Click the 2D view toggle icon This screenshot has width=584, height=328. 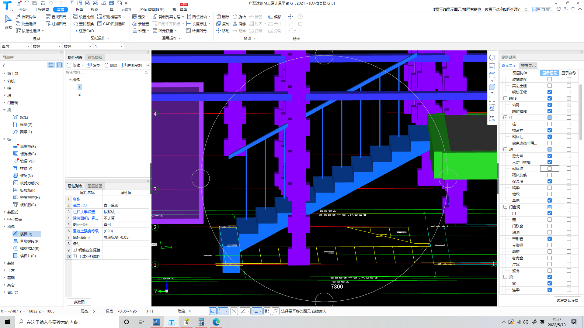pyautogui.click(x=492, y=67)
